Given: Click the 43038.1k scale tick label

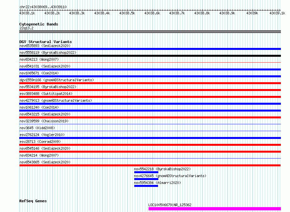Looking at the screenshot, I should coord(27,13).
